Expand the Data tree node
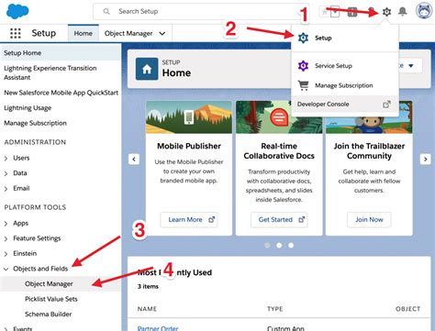435x331 pixels. [6, 173]
